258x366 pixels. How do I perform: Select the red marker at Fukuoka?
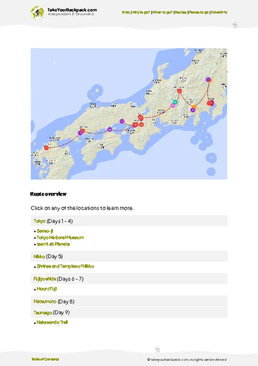point(46,148)
